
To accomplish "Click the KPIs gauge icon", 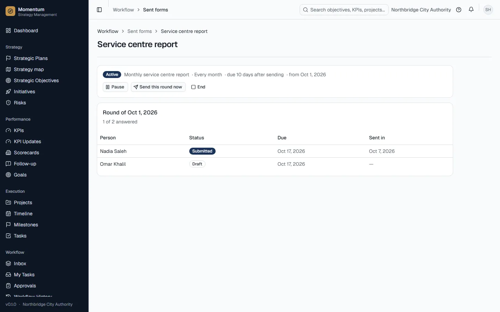I will (x=8, y=130).
